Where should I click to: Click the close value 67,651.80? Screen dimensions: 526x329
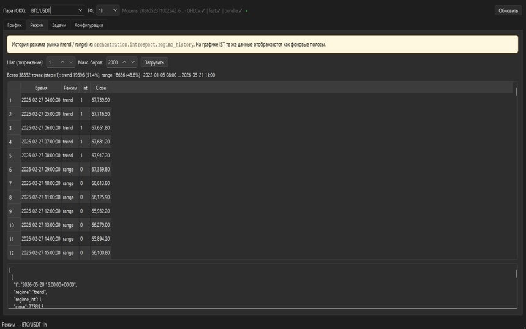click(100, 128)
